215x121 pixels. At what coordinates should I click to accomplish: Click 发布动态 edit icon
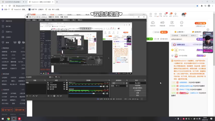pos(172,23)
